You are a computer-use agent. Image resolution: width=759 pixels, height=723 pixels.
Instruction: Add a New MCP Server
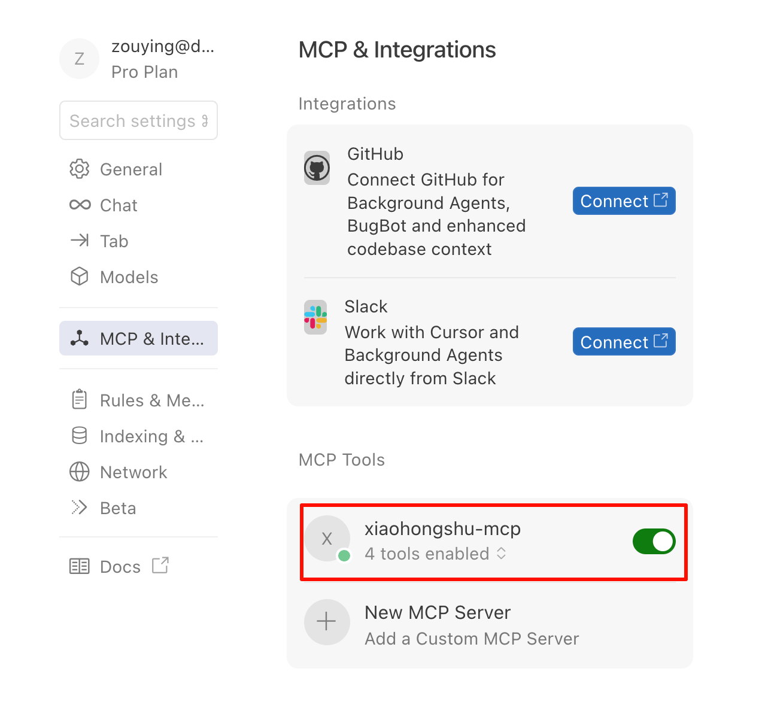(438, 622)
